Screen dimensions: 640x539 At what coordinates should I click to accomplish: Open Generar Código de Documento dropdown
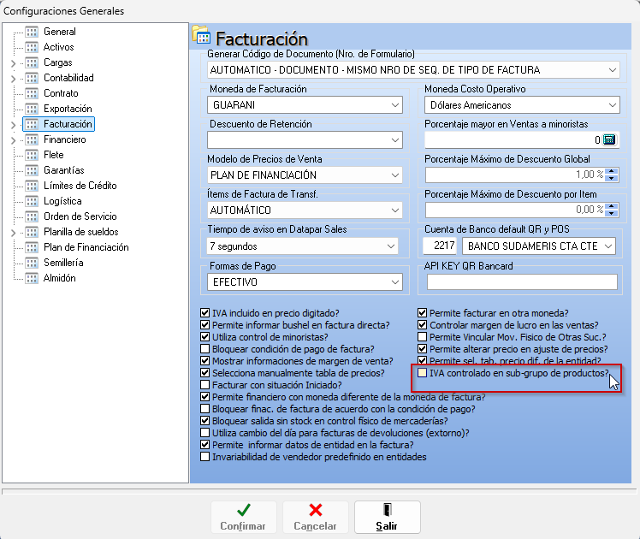(613, 70)
